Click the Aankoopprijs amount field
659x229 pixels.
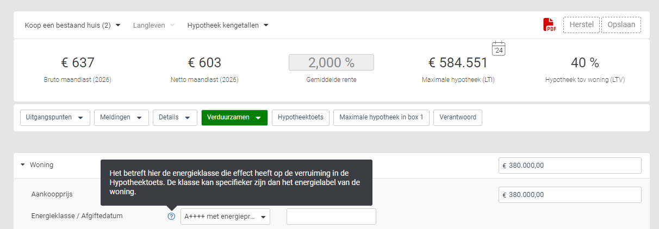point(570,195)
